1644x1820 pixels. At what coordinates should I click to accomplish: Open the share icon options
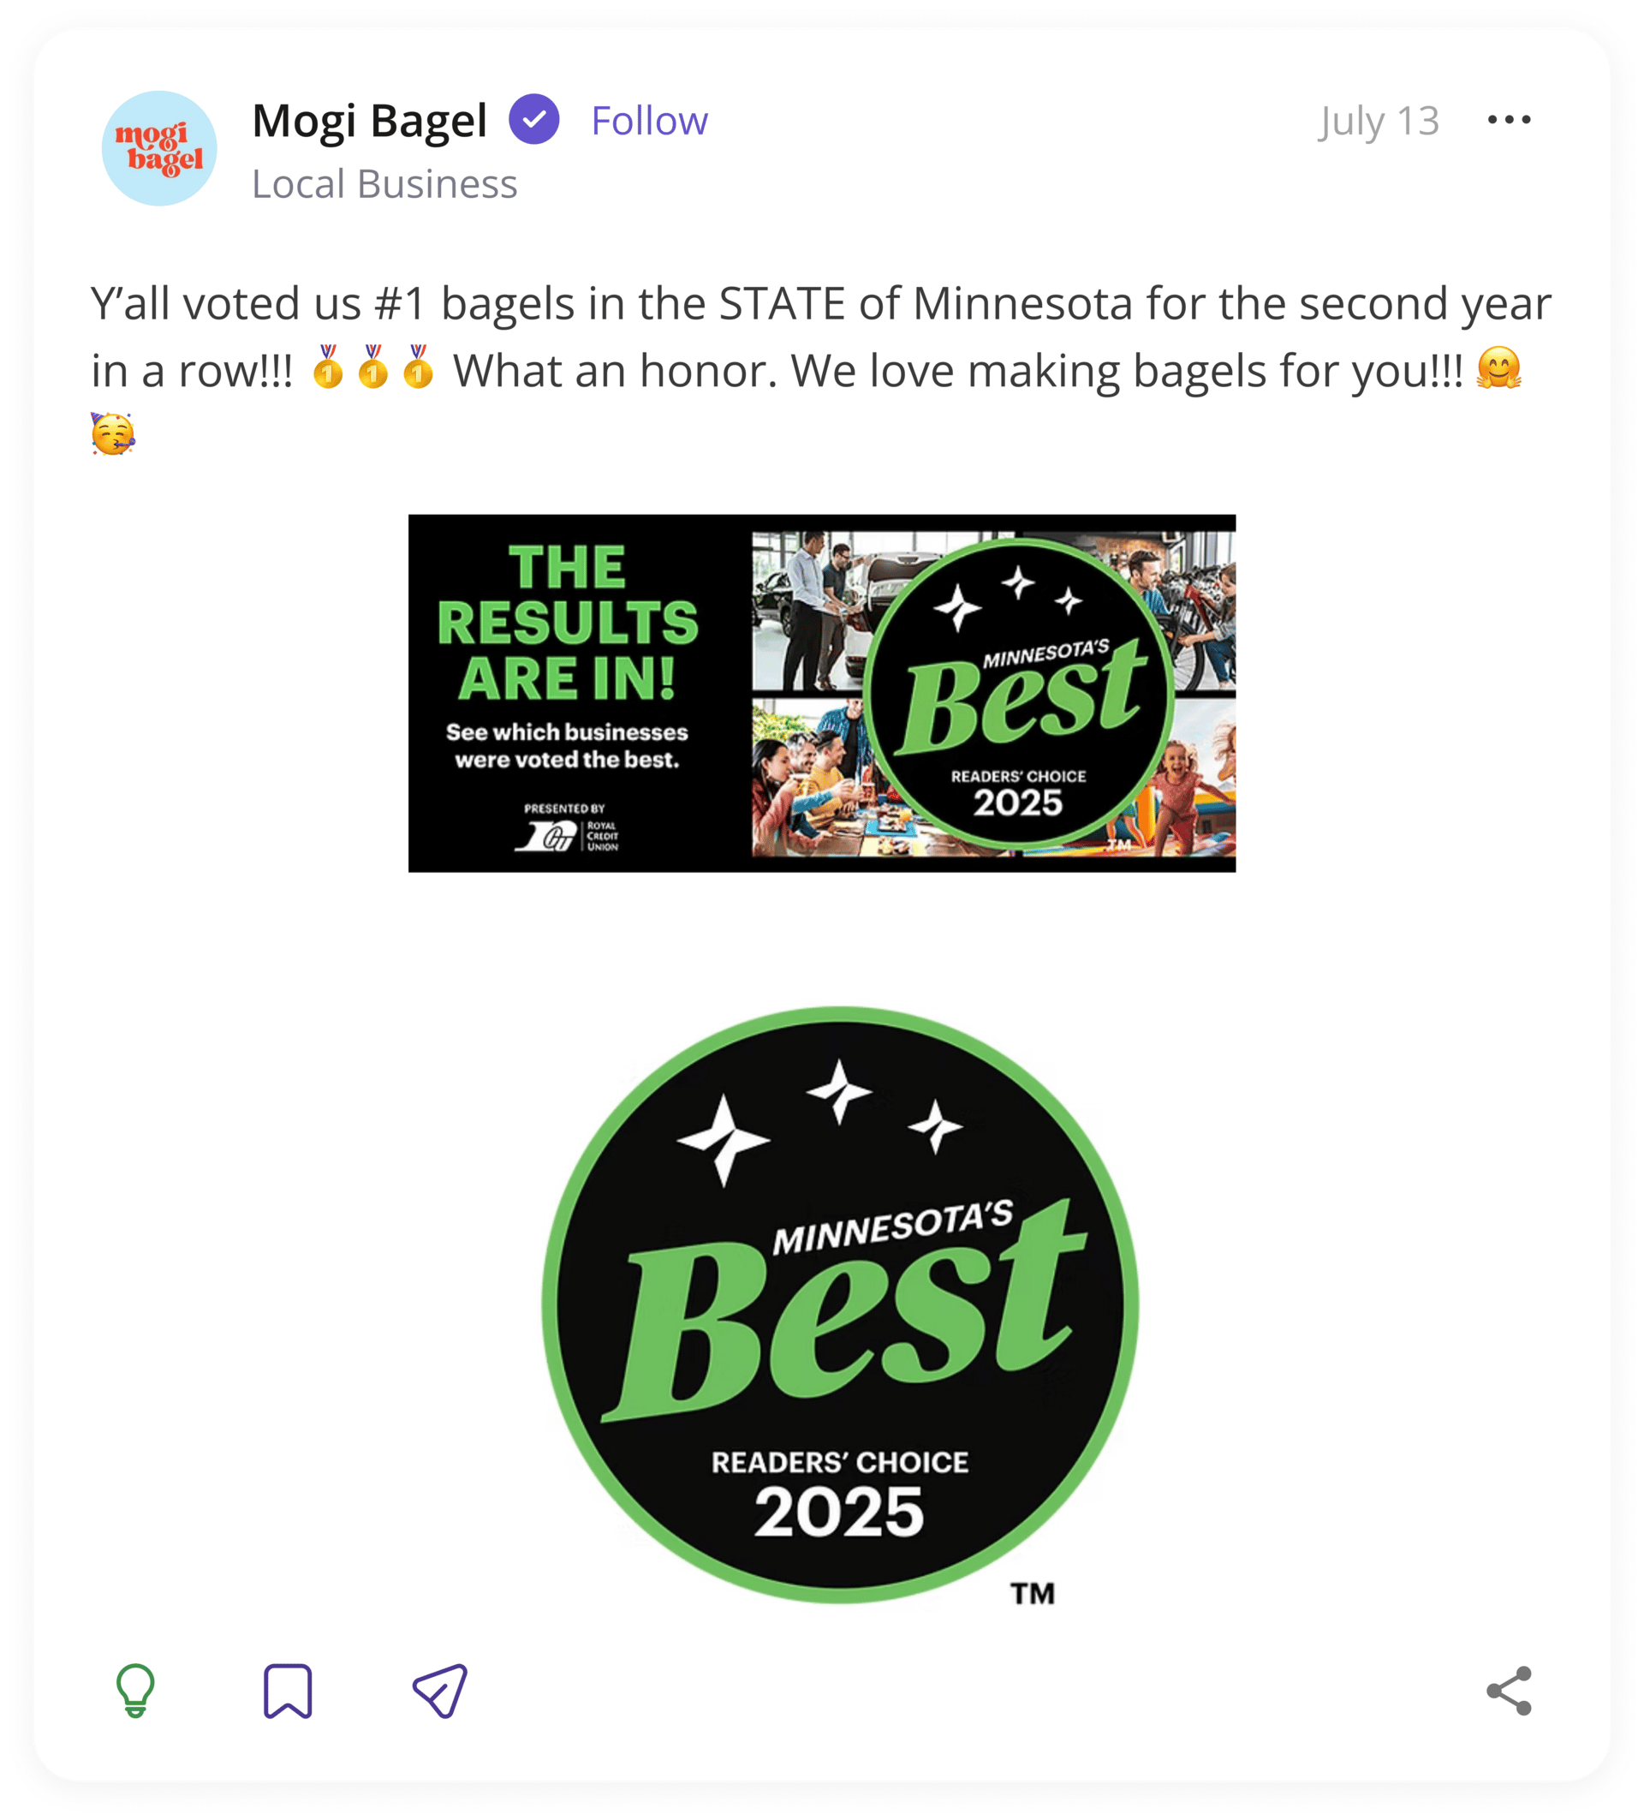(1509, 1690)
